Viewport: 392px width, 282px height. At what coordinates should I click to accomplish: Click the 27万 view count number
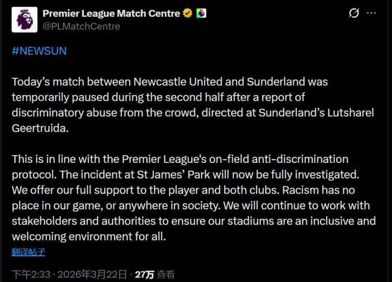click(144, 274)
